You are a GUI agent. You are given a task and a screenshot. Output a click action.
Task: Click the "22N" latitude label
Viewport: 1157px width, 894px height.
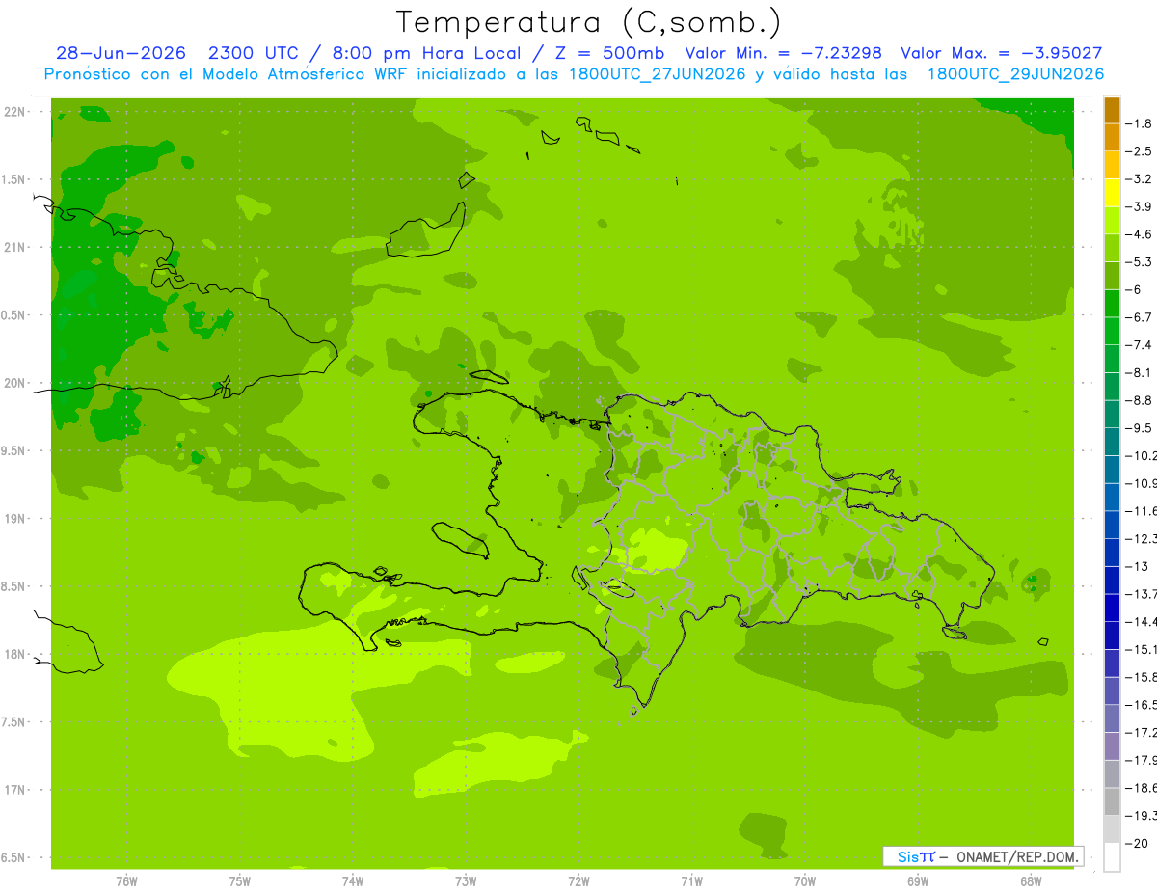click(x=14, y=112)
